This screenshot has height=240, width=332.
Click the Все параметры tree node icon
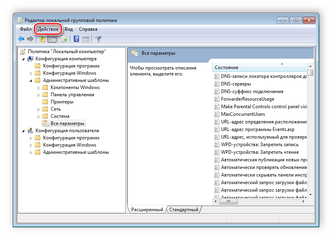click(45, 123)
